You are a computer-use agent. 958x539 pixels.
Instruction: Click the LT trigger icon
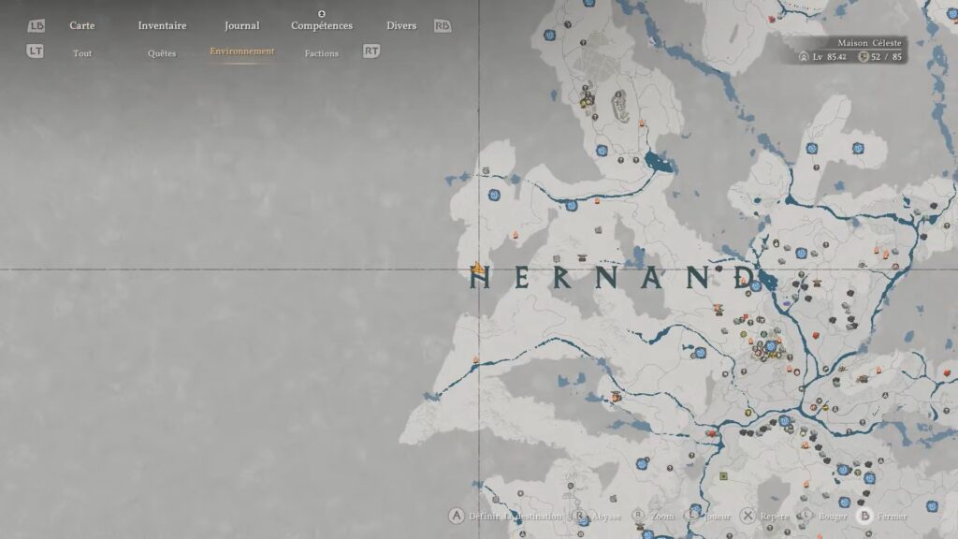pos(35,51)
